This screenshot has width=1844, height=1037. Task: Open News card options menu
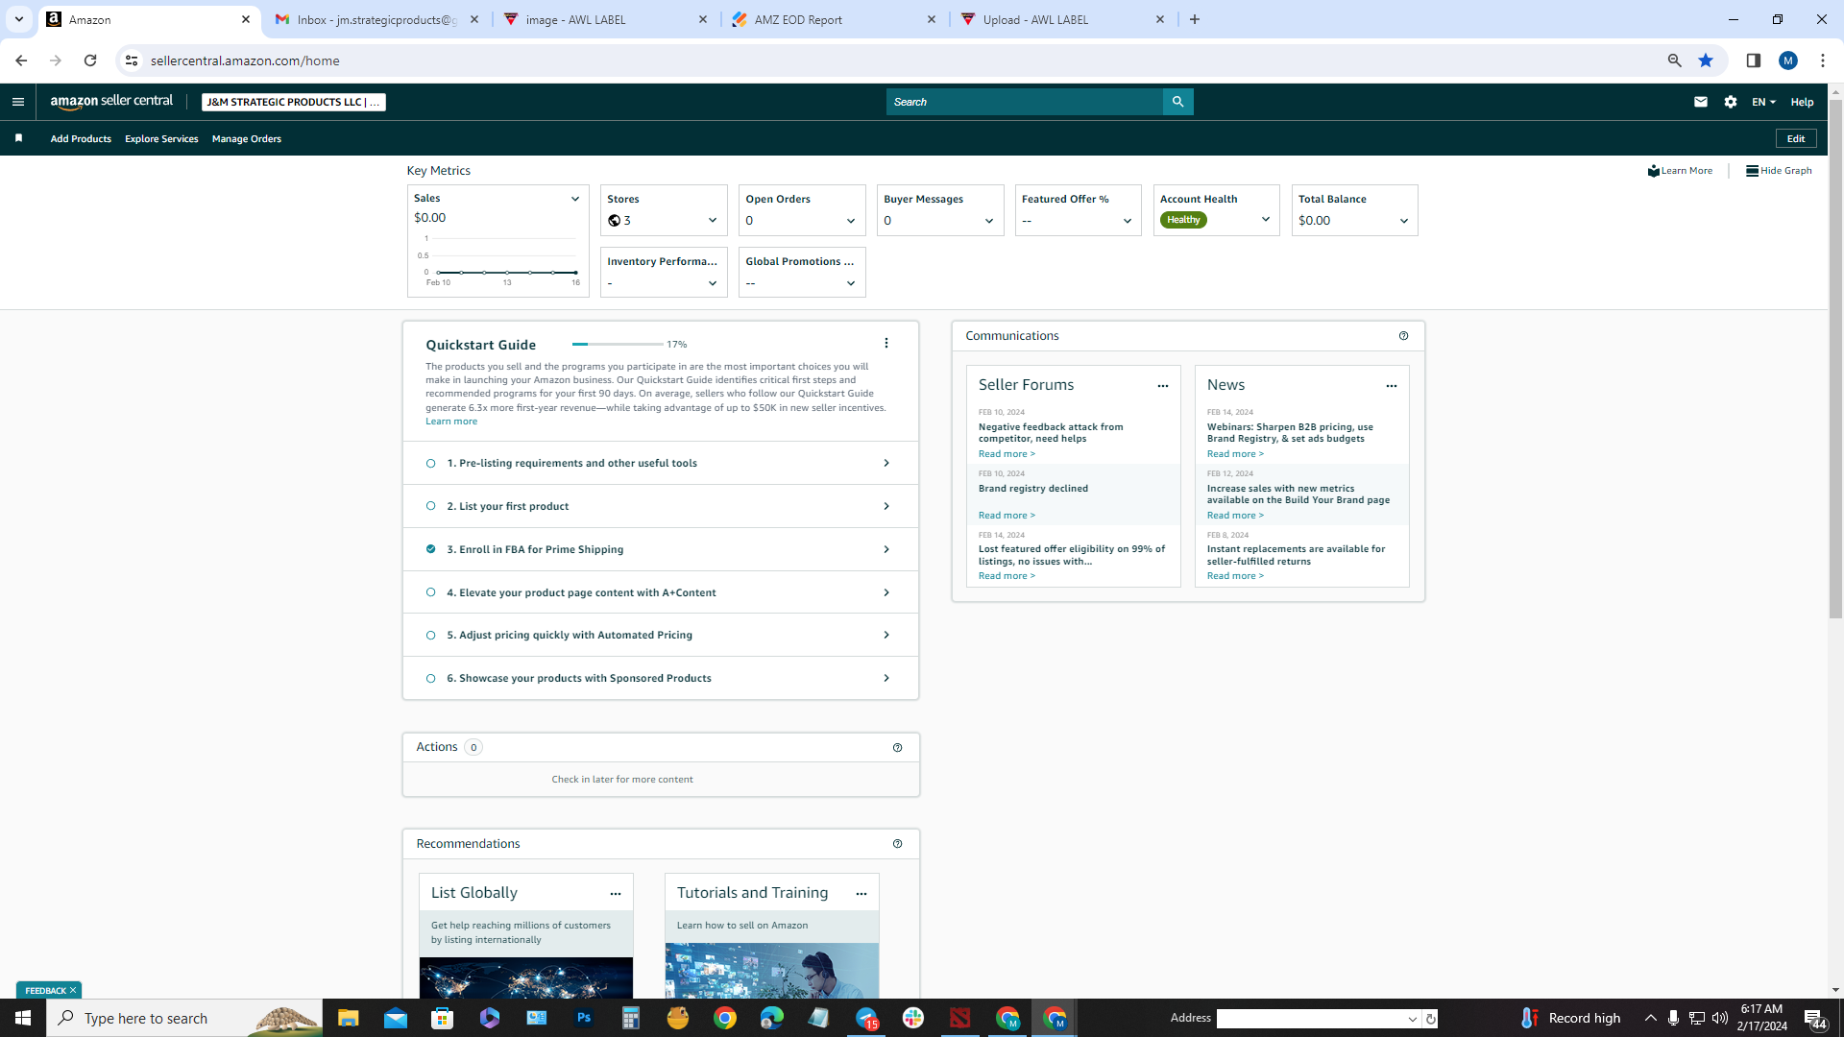click(x=1391, y=386)
